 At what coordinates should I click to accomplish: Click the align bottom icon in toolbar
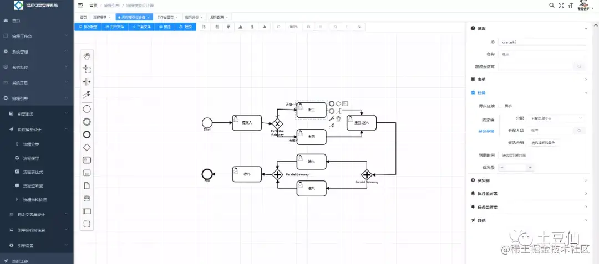tap(240, 27)
